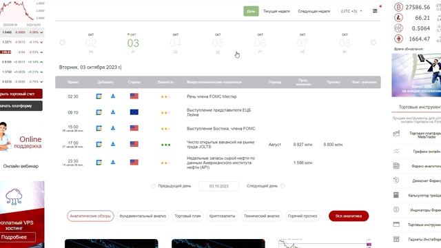Screen dimensions: 441x248
Task: Expand the 0.9190 quote row chevron
Action: [x=41, y=62]
